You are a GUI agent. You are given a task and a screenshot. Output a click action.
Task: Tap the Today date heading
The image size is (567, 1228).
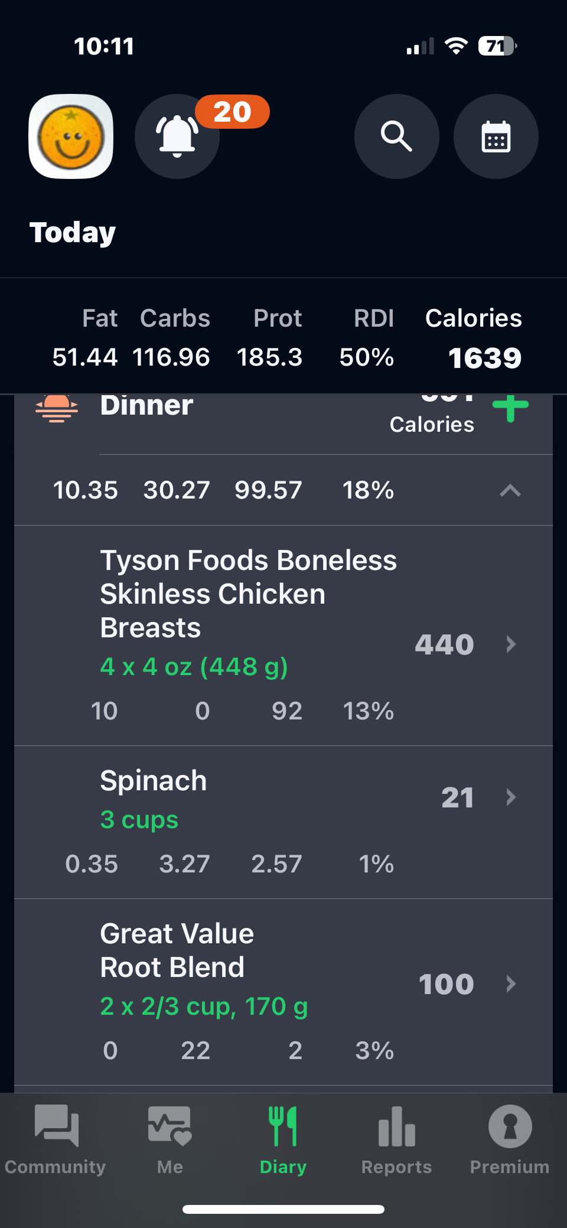point(73,233)
